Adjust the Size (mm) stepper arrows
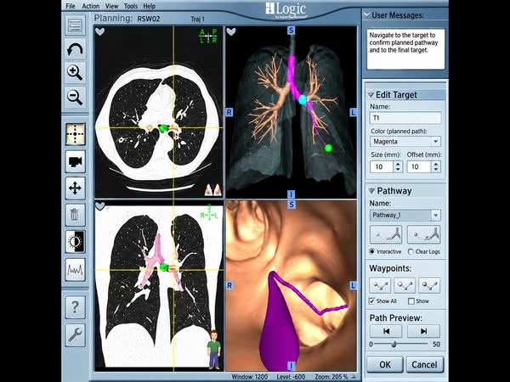Viewport: 510px width, 382px height. pyautogui.click(x=398, y=167)
